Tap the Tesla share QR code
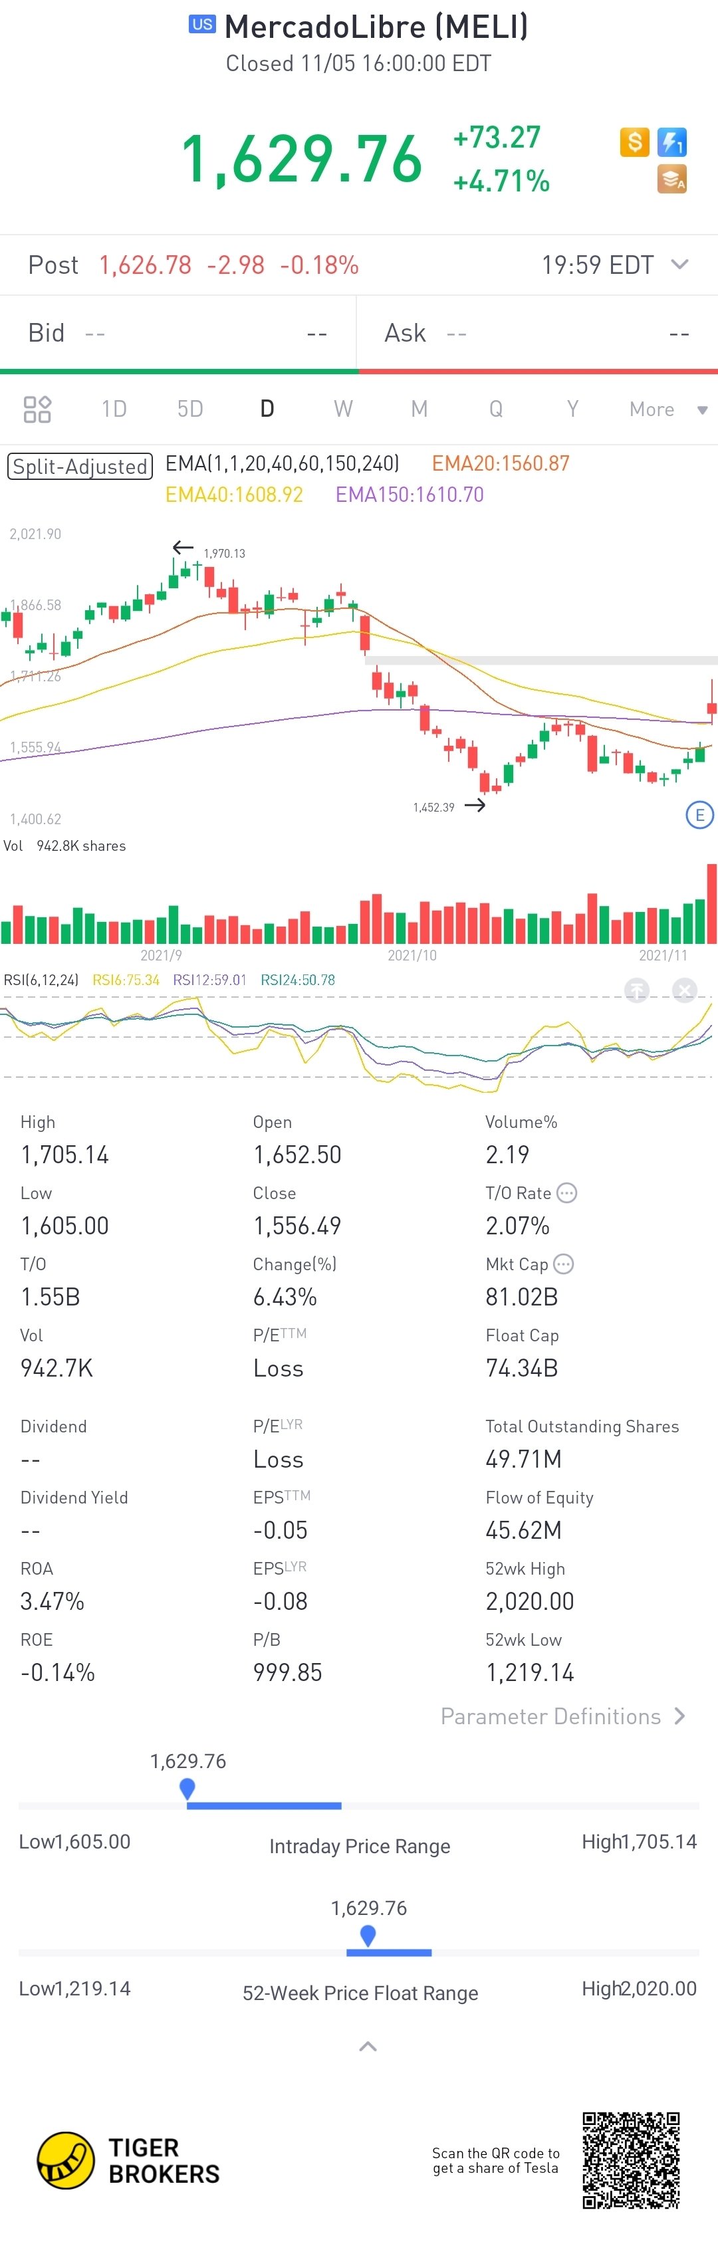 [631, 2160]
